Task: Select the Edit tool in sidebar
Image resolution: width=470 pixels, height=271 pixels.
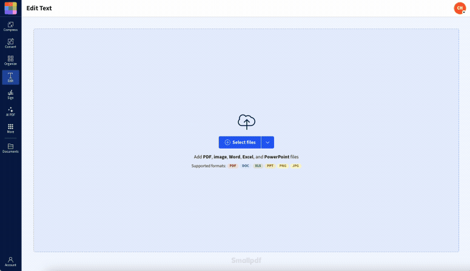Action: click(10, 77)
